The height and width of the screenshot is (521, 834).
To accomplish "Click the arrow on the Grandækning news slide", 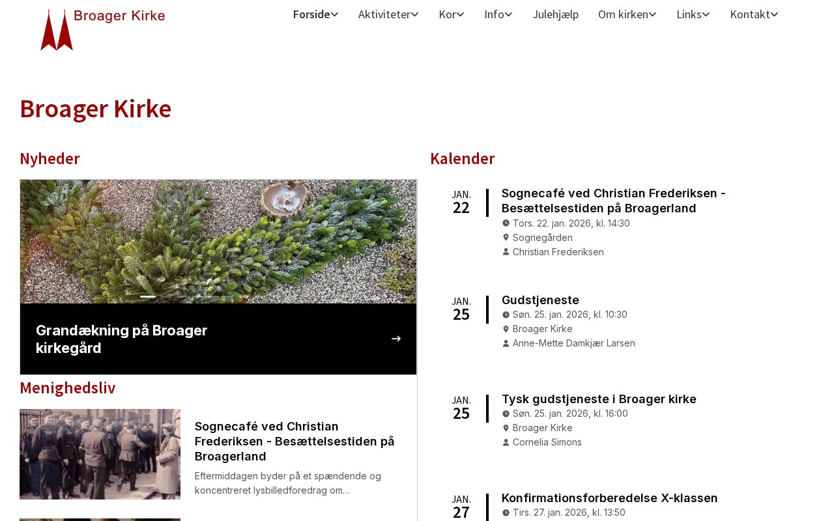I will coord(396,339).
